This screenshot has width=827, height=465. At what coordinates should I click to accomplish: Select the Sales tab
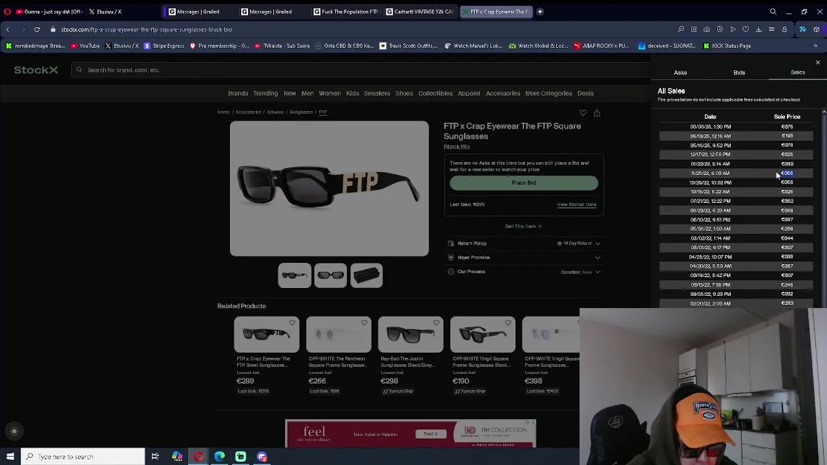coord(798,72)
